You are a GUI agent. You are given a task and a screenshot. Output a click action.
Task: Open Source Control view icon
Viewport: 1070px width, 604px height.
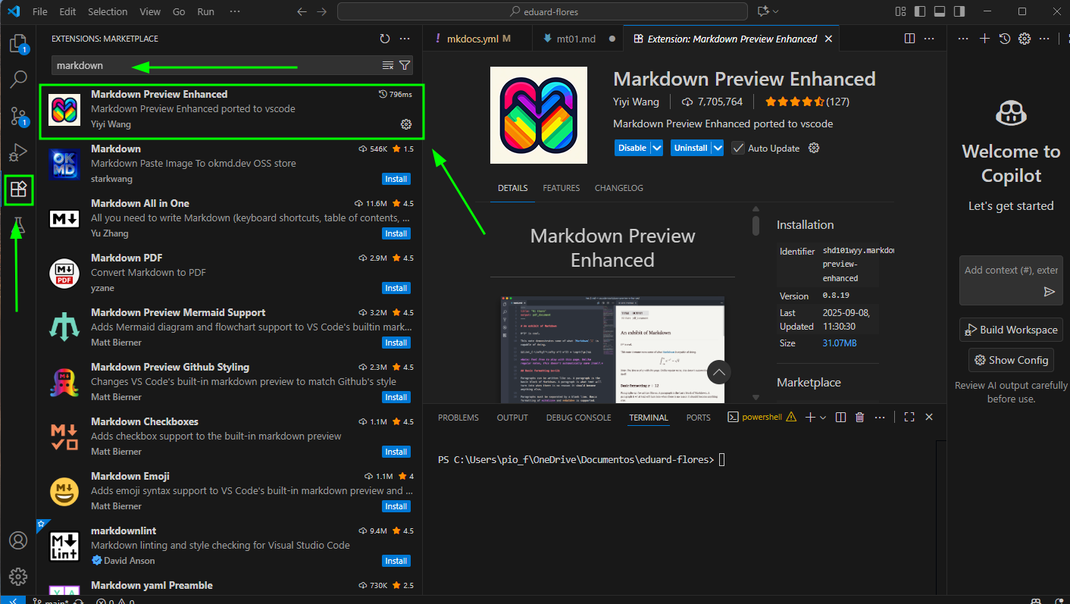pyautogui.click(x=18, y=116)
